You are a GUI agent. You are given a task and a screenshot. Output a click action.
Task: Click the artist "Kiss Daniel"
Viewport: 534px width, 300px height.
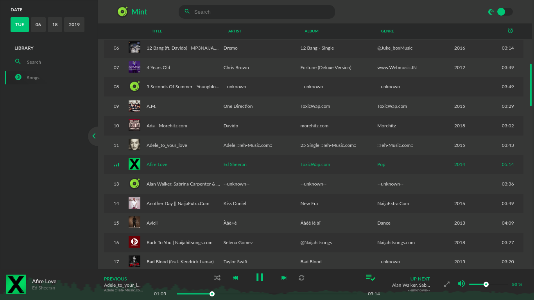pos(235,204)
